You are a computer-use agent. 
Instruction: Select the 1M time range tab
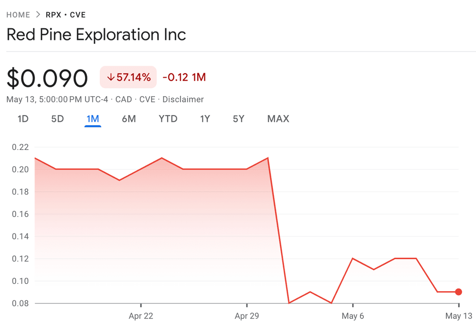[x=93, y=118]
